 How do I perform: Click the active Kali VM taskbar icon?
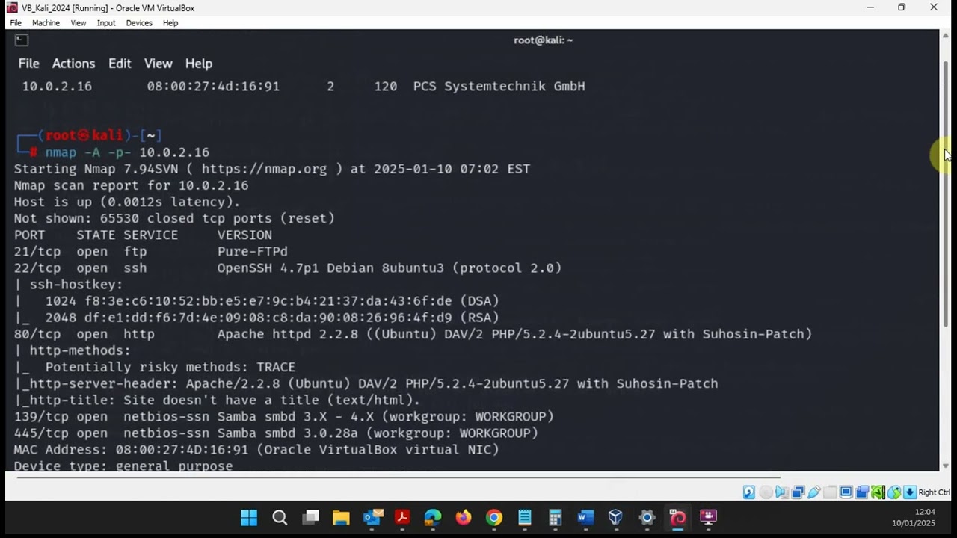[x=677, y=517]
